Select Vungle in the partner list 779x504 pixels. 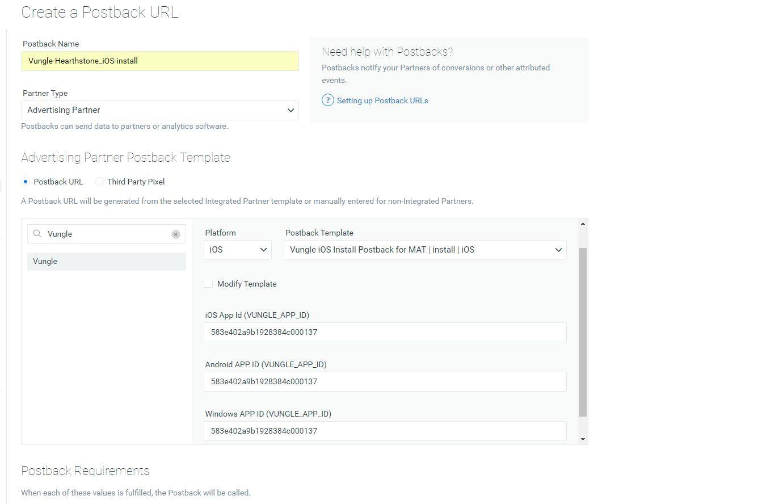click(107, 262)
